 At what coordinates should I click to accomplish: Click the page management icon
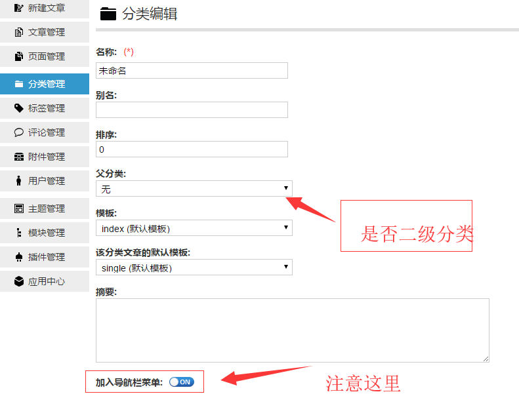pyautogui.click(x=19, y=56)
